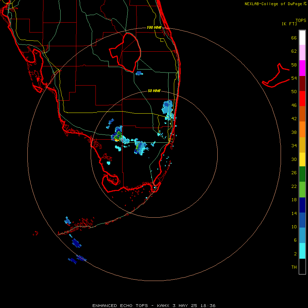Click the '[K FT]' units label
Image resolution: width=308 pixels, height=308 pixels.
289,24
